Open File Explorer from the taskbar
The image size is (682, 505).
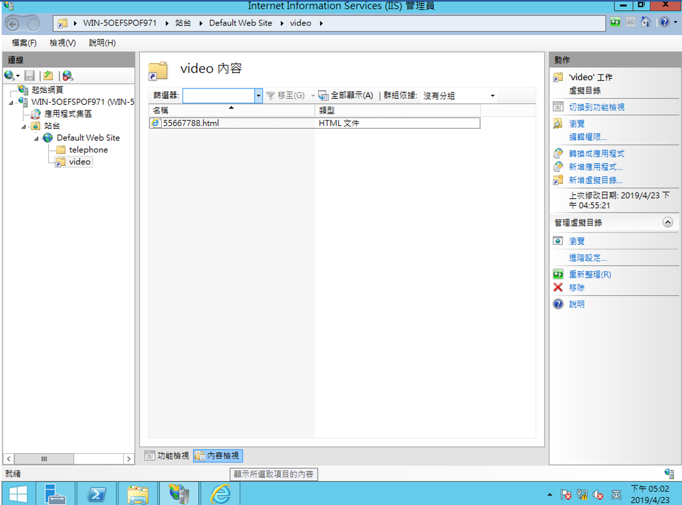point(138,494)
